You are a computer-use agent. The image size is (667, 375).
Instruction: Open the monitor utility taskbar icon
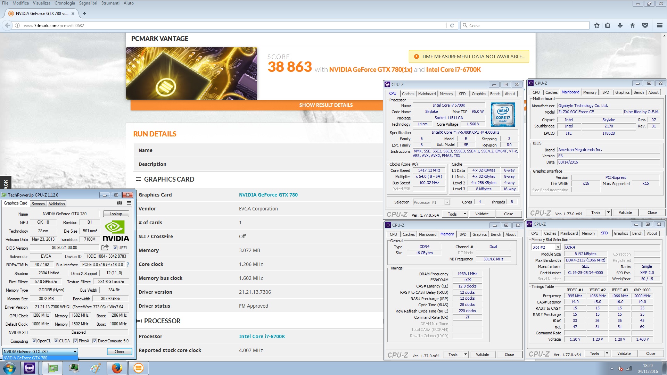tap(74, 368)
